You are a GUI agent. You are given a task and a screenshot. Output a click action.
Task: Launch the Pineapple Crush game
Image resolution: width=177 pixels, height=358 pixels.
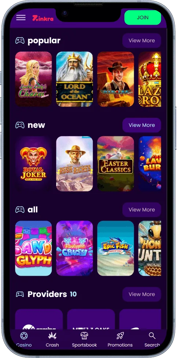(x=74, y=248)
